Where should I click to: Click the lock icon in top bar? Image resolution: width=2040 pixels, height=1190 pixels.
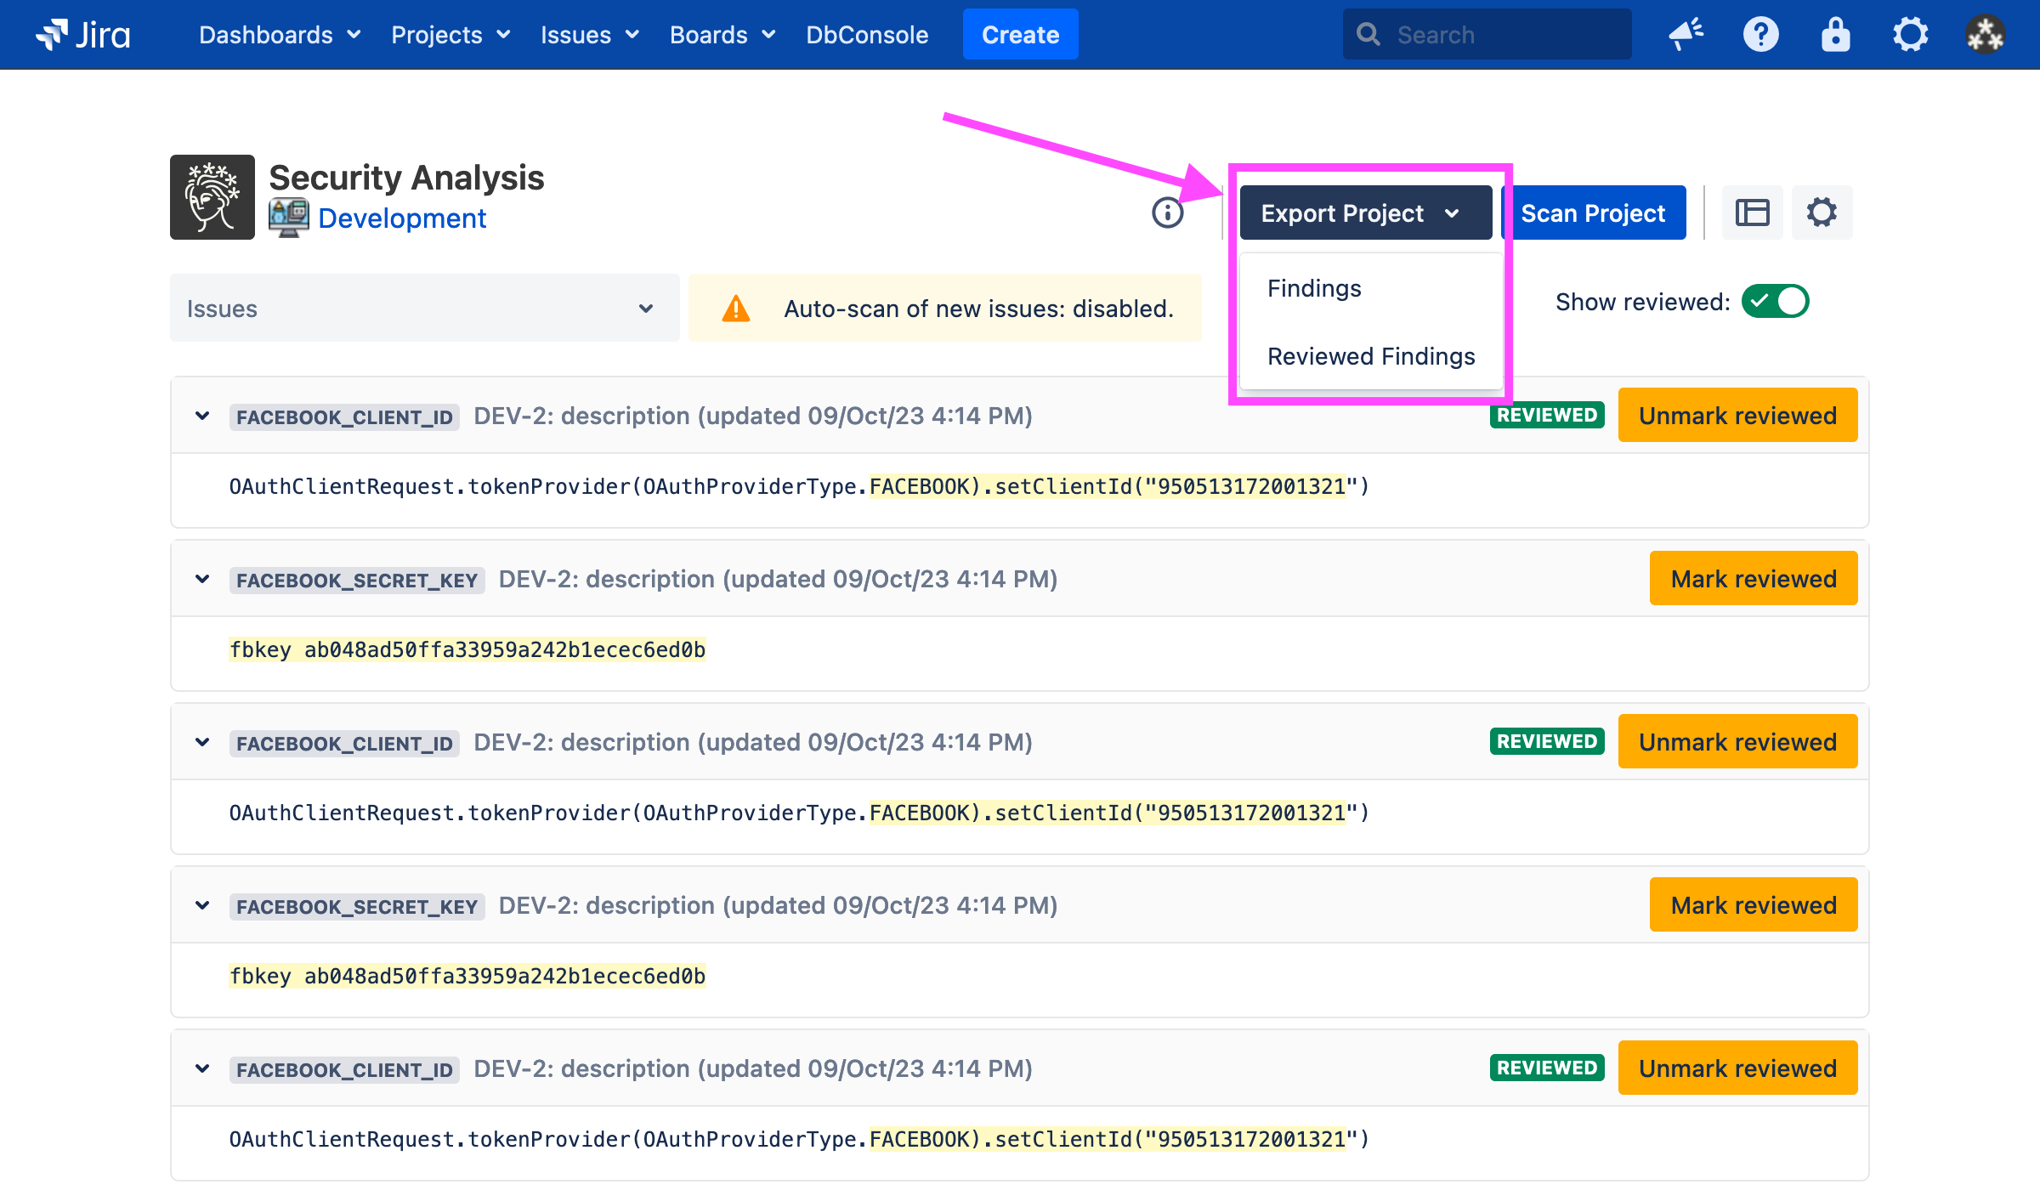pos(1835,35)
